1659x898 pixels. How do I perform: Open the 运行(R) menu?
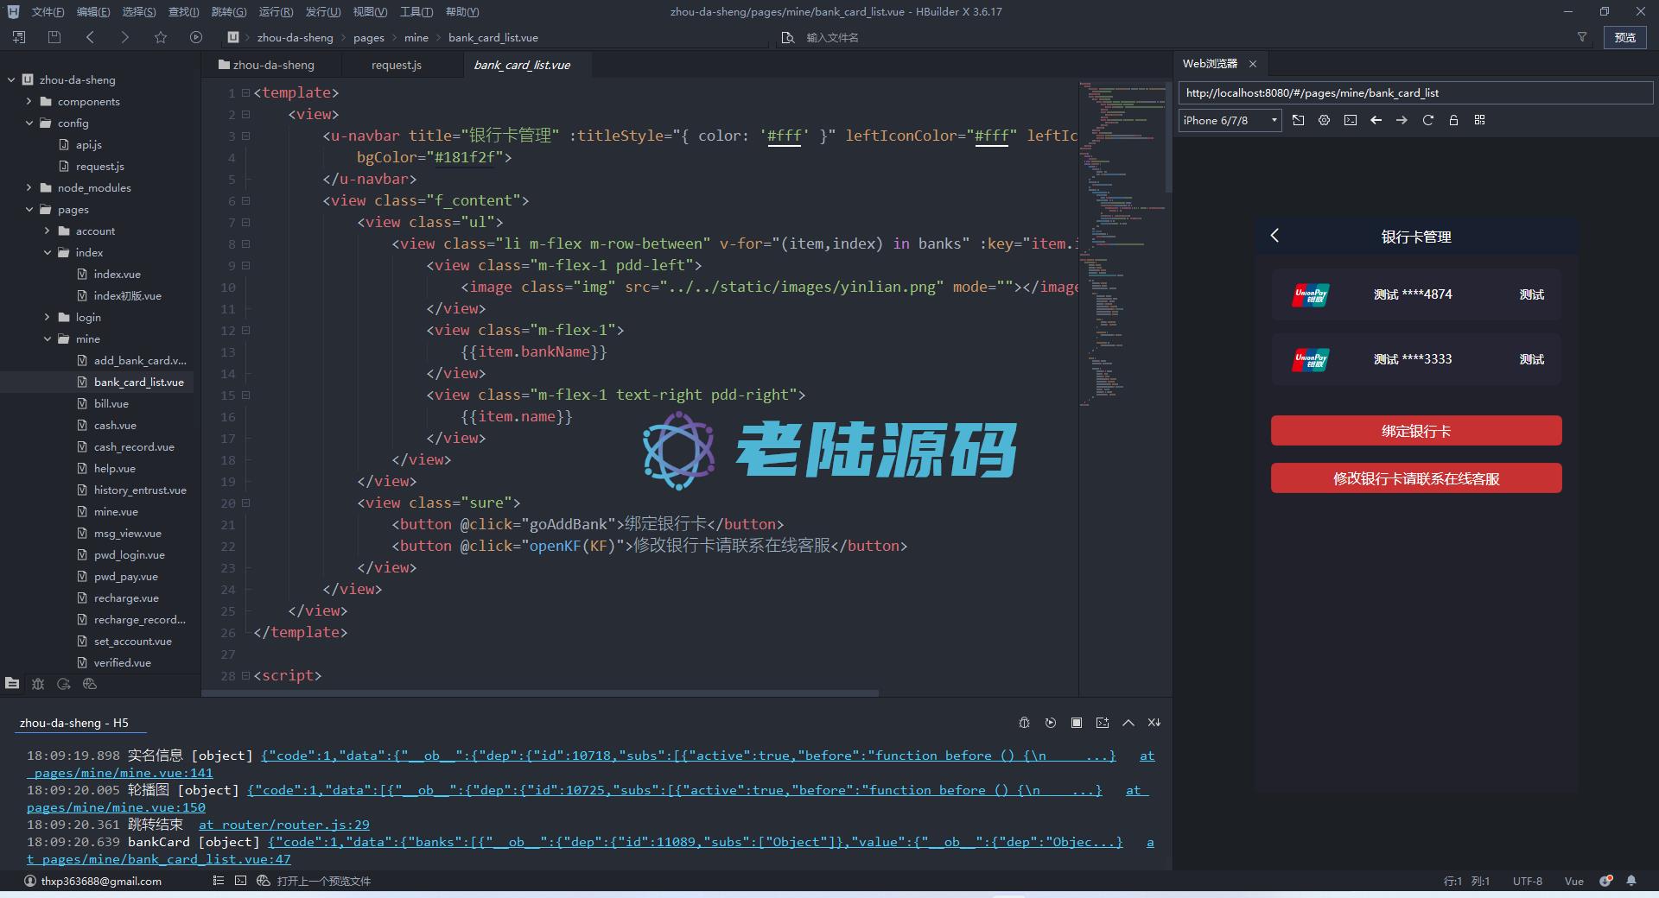point(276,12)
